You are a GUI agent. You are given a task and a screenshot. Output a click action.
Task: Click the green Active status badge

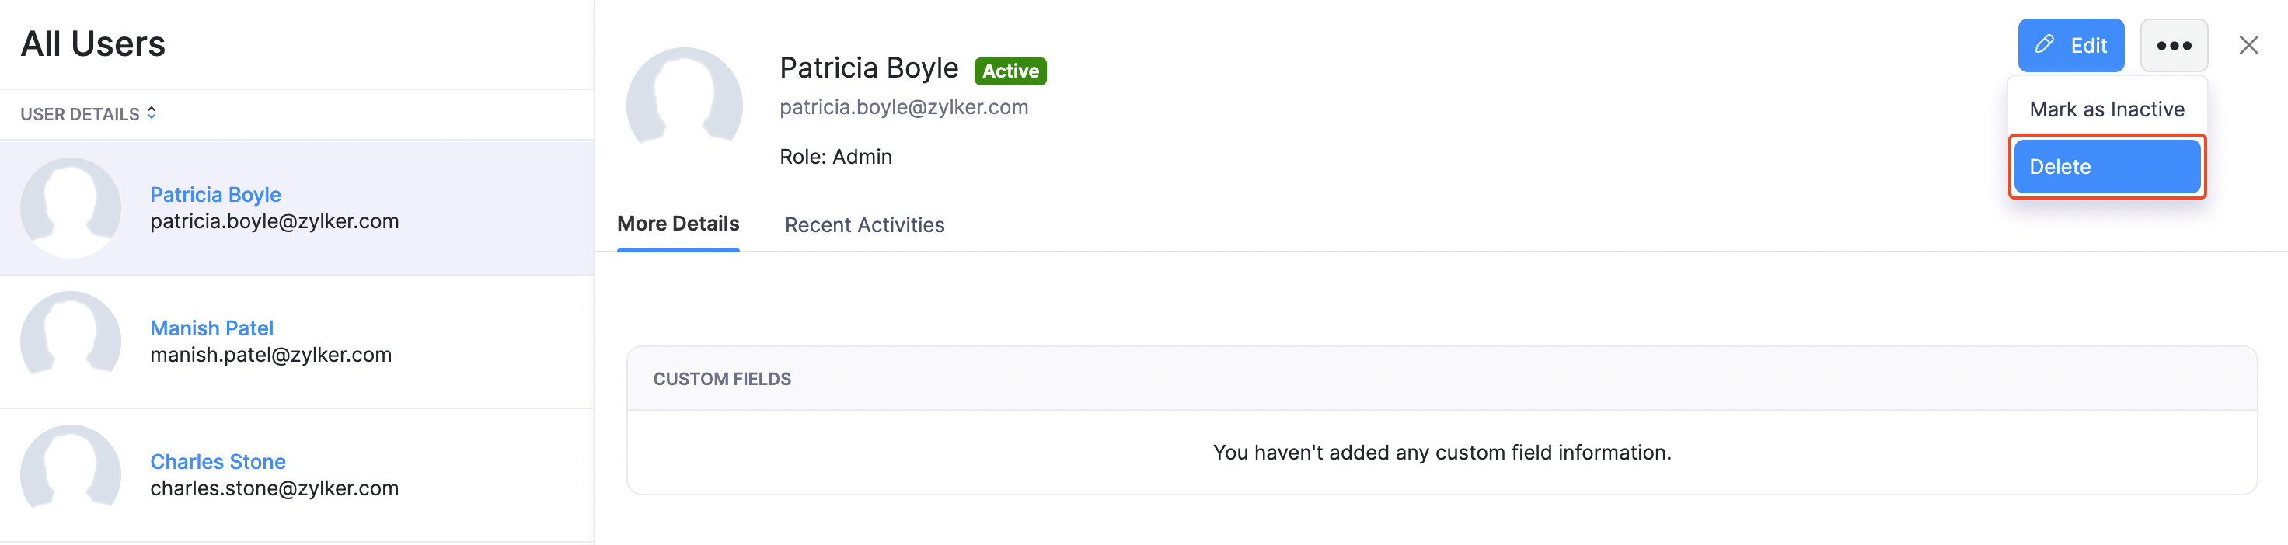point(1010,71)
